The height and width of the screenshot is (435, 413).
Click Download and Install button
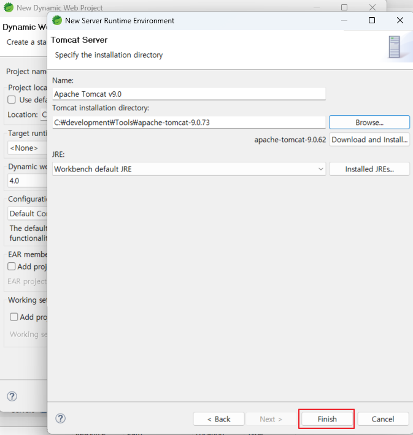point(369,140)
